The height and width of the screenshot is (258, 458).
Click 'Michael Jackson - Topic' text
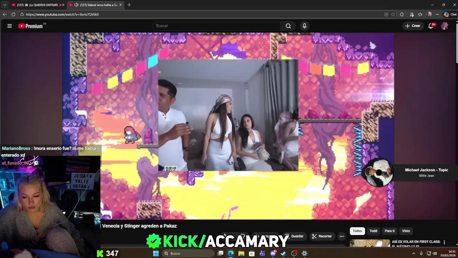(x=427, y=170)
